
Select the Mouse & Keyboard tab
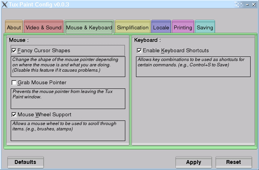tap(89, 27)
